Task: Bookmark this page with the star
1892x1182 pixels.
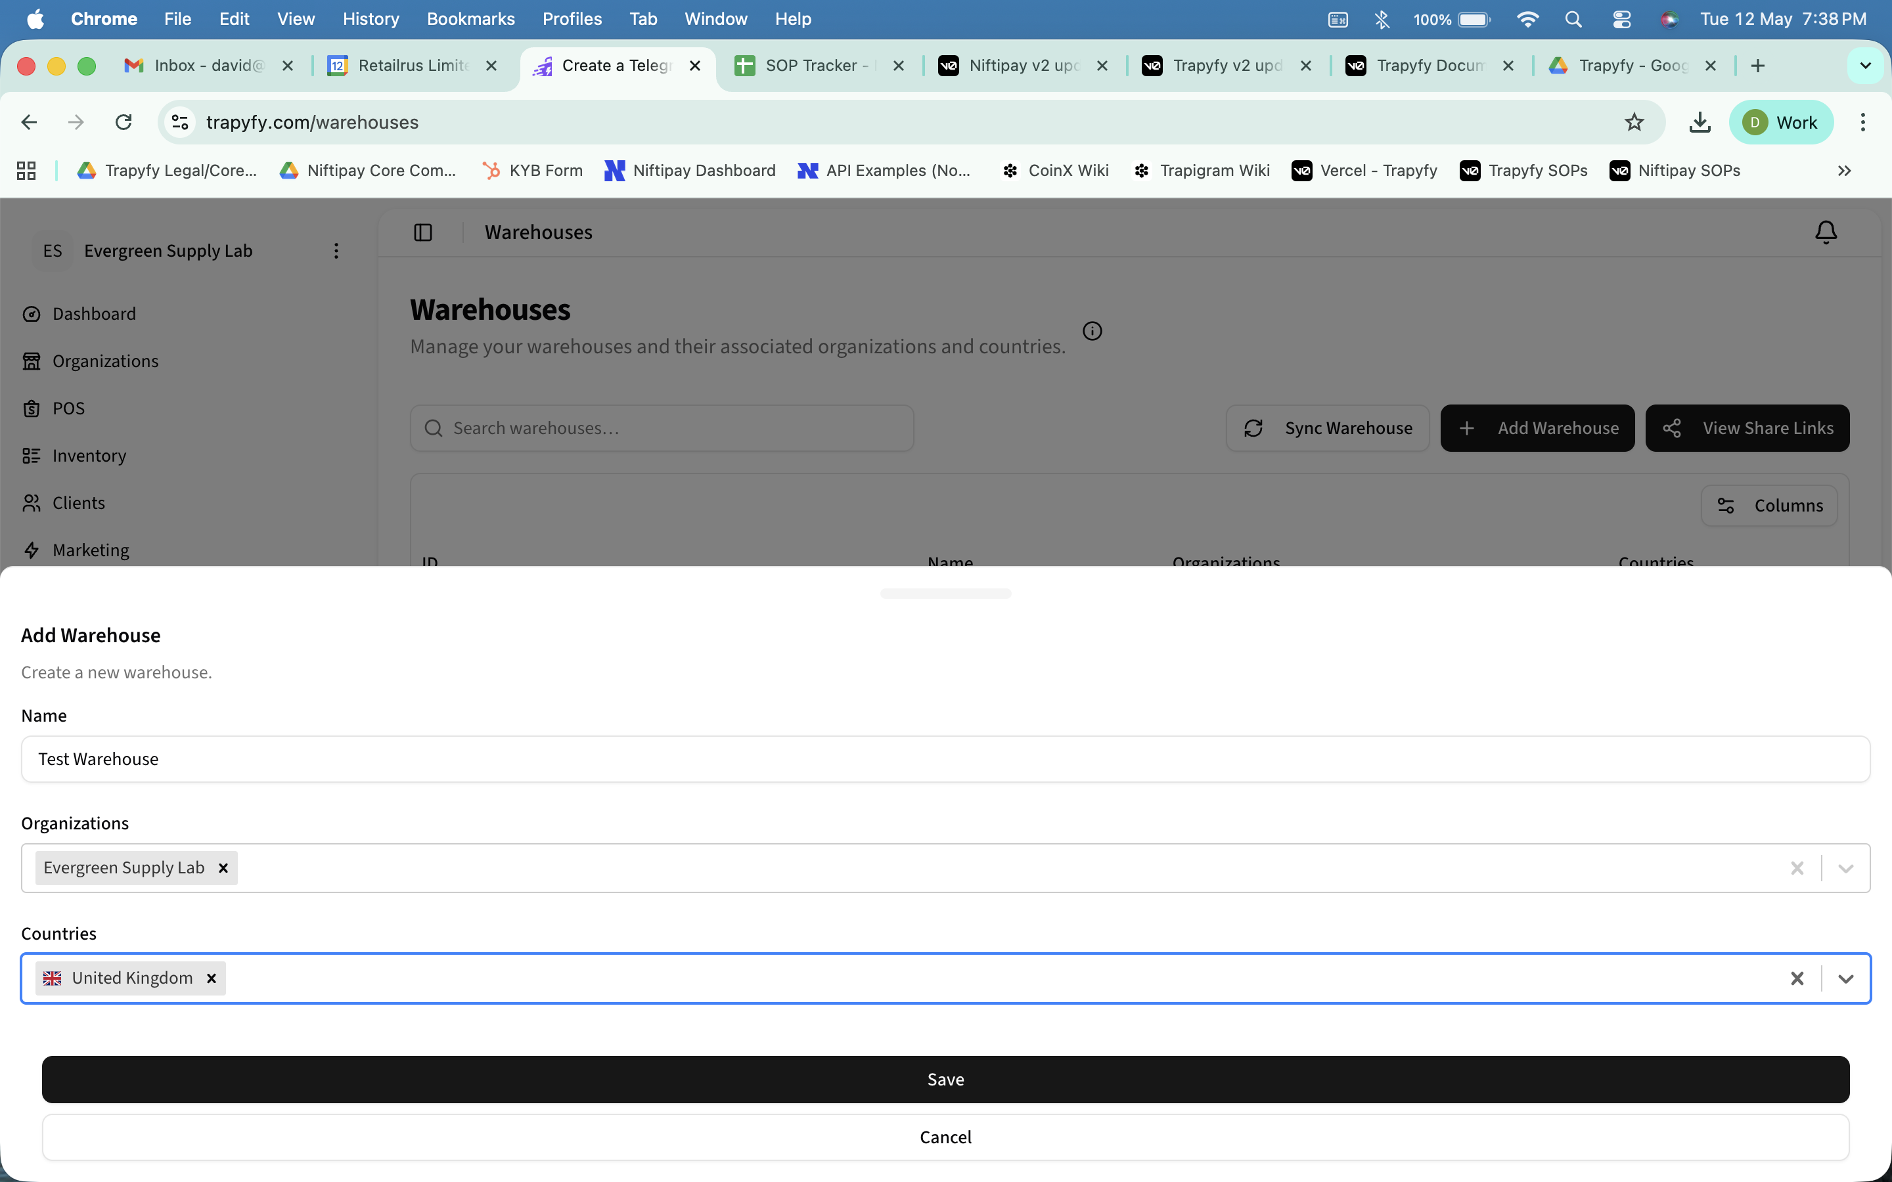Action: coord(1634,122)
